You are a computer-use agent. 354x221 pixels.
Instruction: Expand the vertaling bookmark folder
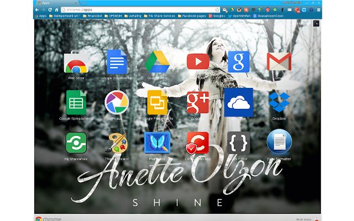(133, 16)
